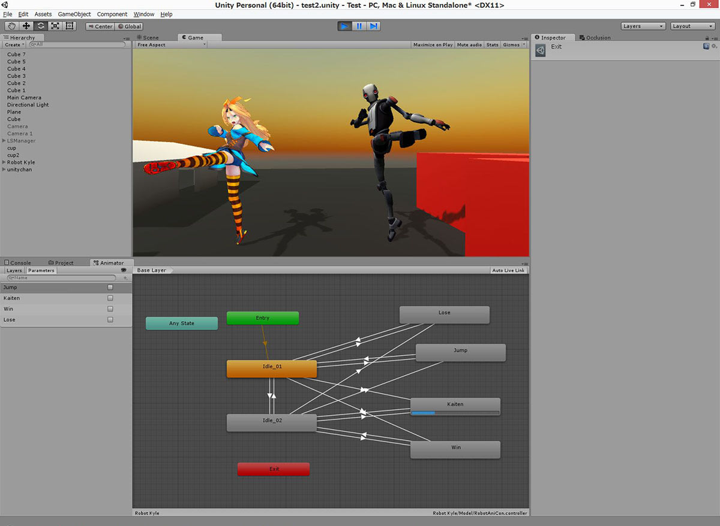Check the Jump trigger parameter
Viewport: 720px width, 526px height.
coord(110,288)
